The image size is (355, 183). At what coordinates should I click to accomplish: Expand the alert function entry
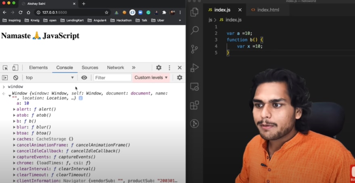[14, 109]
